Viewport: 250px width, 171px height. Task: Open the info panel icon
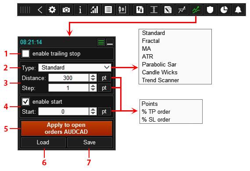click(80, 10)
